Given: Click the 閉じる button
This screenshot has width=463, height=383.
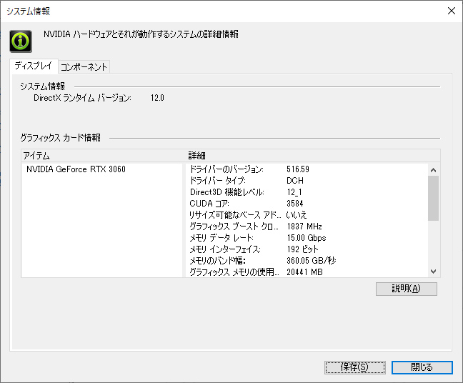Looking at the screenshot, I should pyautogui.click(x=422, y=367).
